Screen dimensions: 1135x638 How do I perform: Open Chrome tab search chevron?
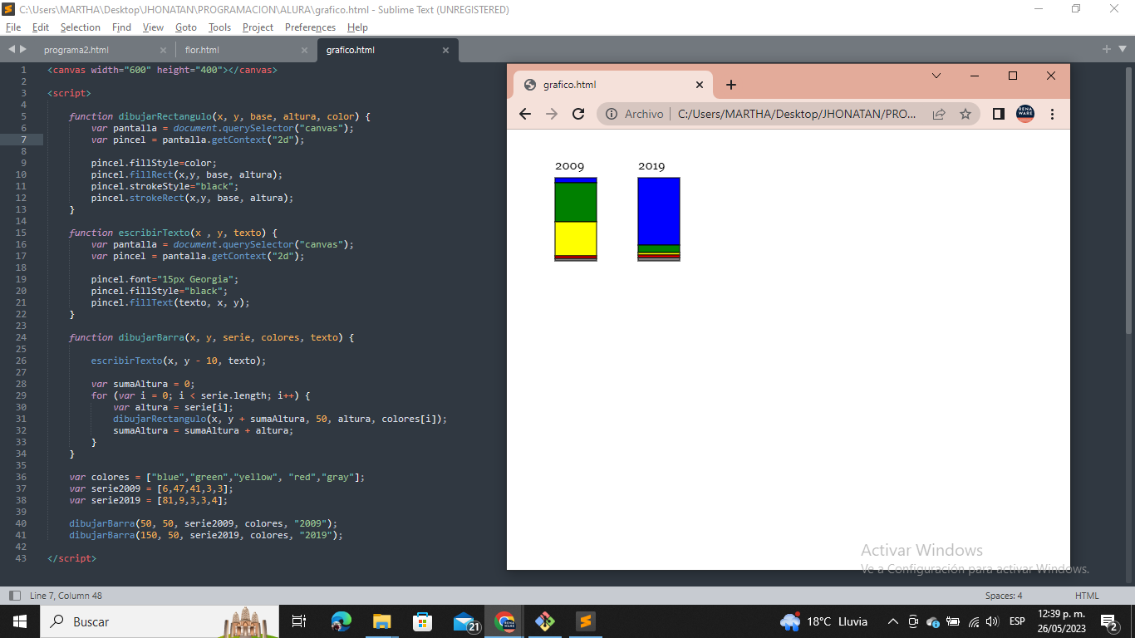[x=936, y=76]
